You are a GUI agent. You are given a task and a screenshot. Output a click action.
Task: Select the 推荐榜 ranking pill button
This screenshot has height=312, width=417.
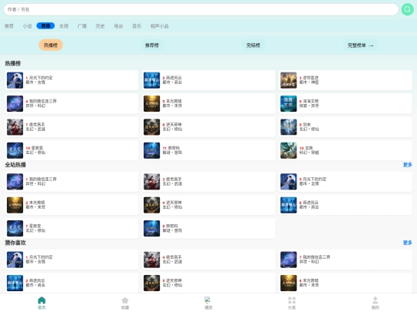(x=152, y=45)
